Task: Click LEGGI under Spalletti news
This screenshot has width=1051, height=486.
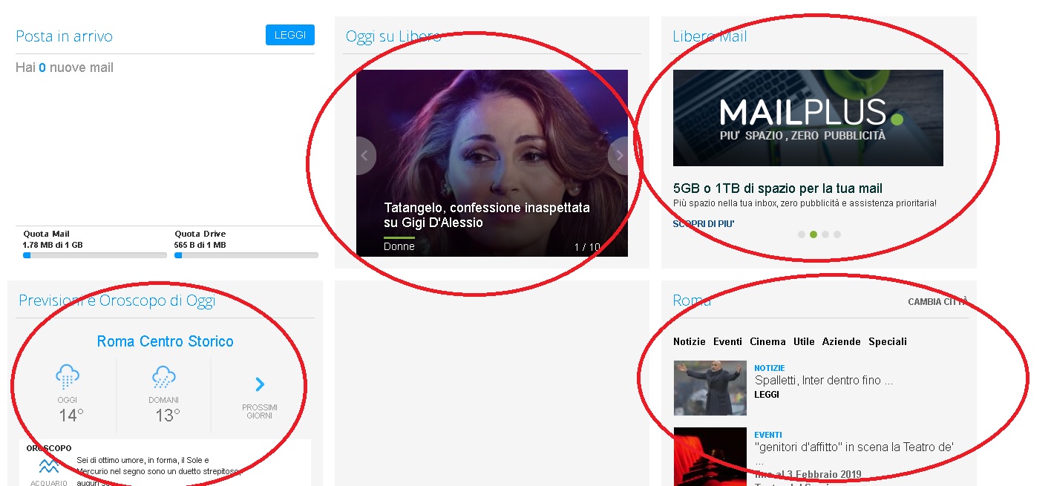Action: tap(767, 395)
